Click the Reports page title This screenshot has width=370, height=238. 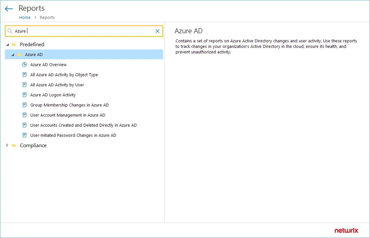pyautogui.click(x=32, y=8)
